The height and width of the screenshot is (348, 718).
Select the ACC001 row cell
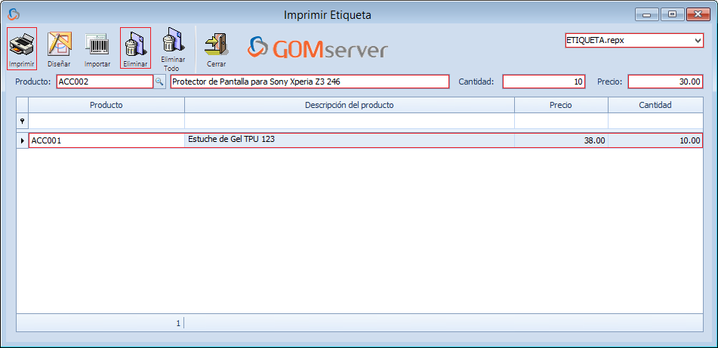point(106,140)
